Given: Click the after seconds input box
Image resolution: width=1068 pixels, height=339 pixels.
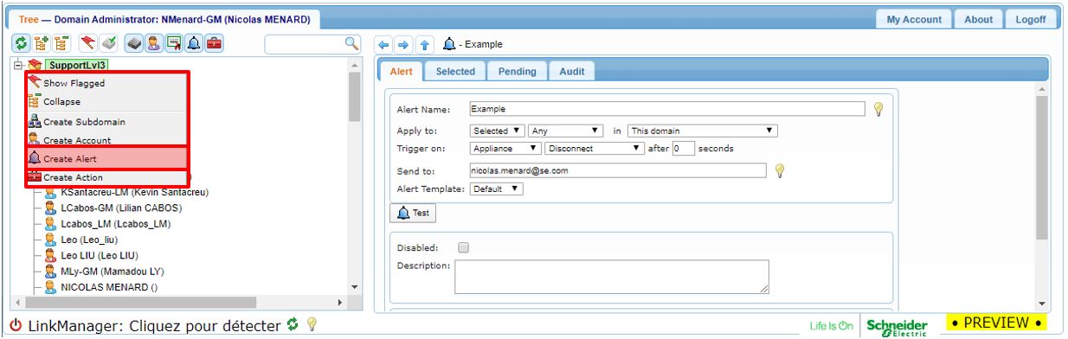Looking at the screenshot, I should coord(685,148).
